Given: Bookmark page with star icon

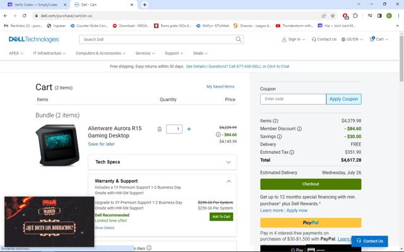Looking at the screenshot, I should 333,16.
